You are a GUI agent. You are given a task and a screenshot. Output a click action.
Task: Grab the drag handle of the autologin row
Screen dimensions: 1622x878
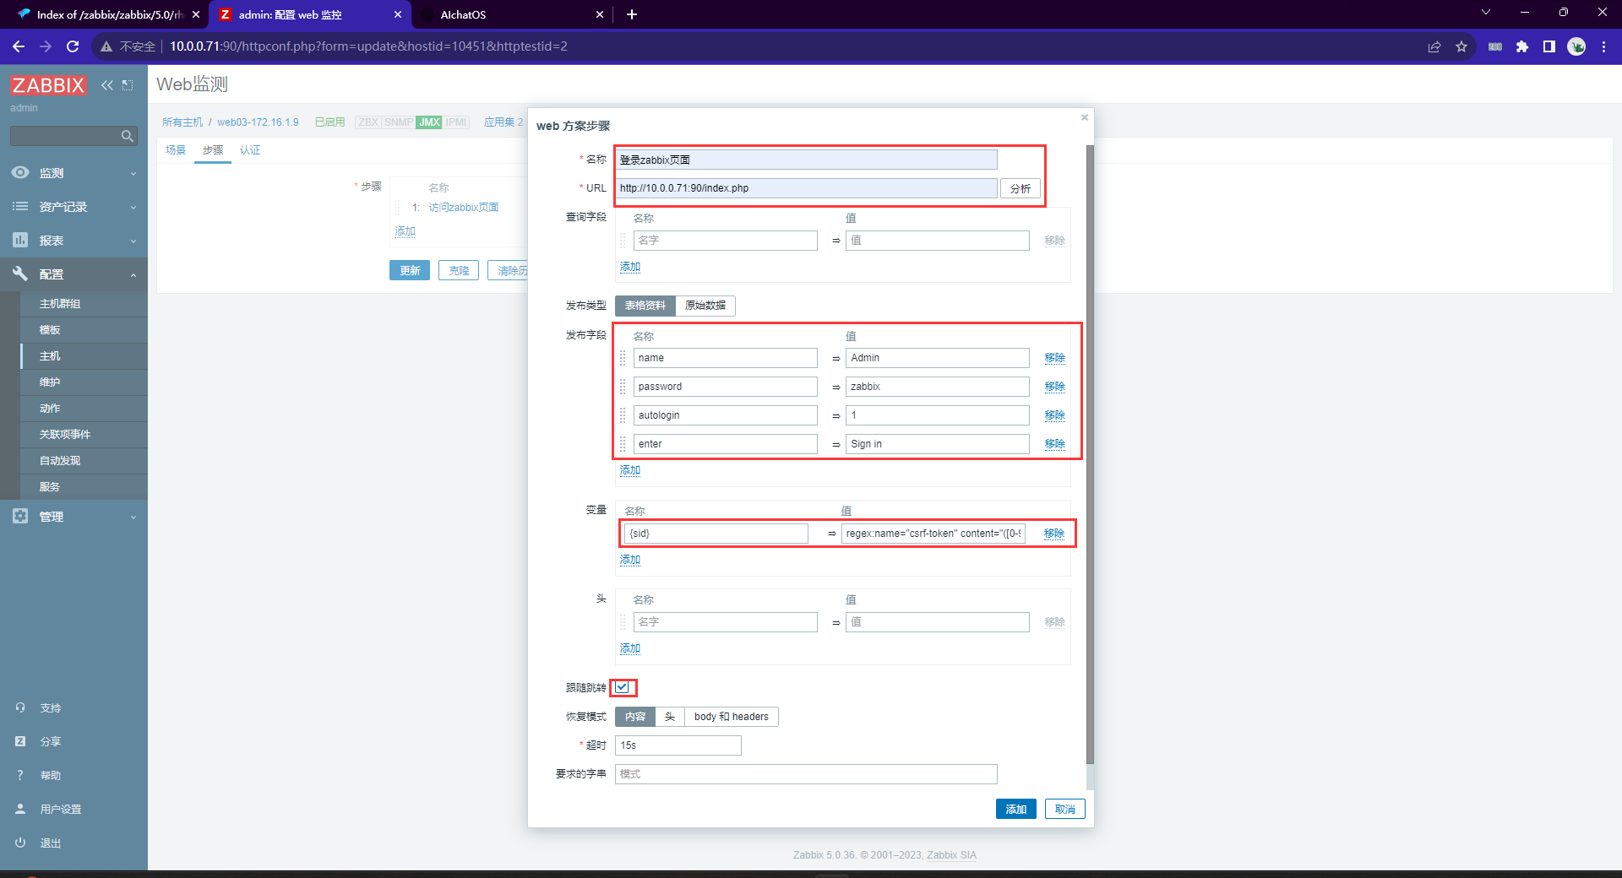[x=623, y=415]
